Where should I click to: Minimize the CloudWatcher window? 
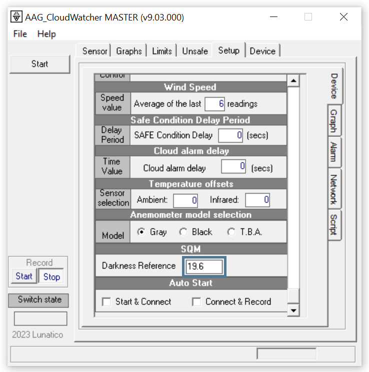click(273, 17)
